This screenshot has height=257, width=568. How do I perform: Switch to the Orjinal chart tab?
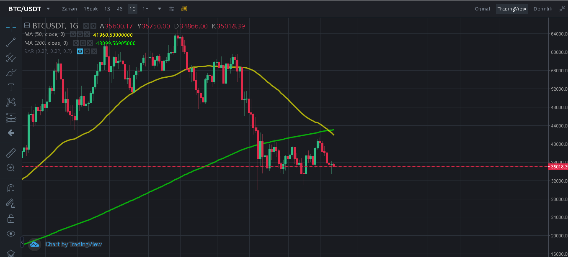[483, 9]
